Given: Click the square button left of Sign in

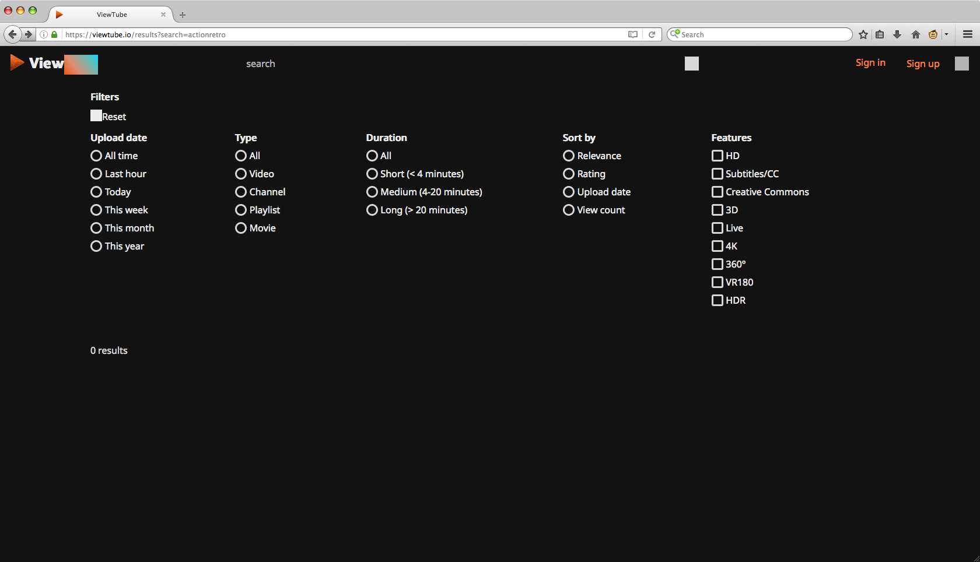Looking at the screenshot, I should [692, 64].
